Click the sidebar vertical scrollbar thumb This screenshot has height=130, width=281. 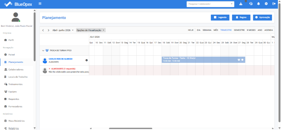(35, 36)
